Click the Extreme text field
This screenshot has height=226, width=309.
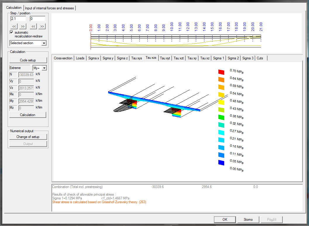click(x=20, y=68)
